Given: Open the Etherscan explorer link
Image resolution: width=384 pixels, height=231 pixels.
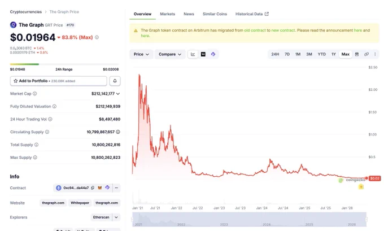Looking at the screenshot, I should (x=101, y=217).
